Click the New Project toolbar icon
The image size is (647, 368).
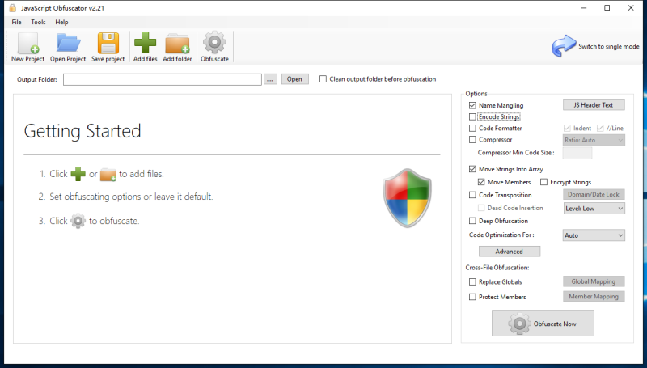coord(27,44)
